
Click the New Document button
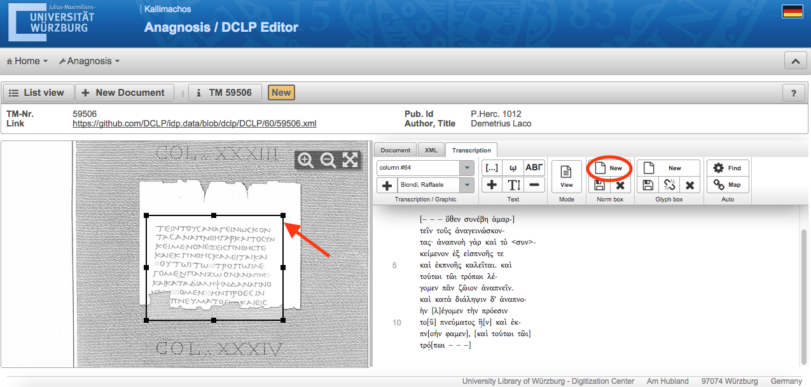coord(123,93)
